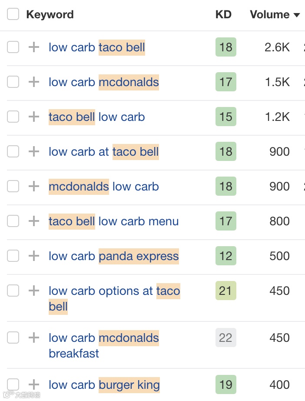This screenshot has height=401, width=305.
Task: Click the plus icon beside "mcdonalds low carb"
Action: (33, 186)
